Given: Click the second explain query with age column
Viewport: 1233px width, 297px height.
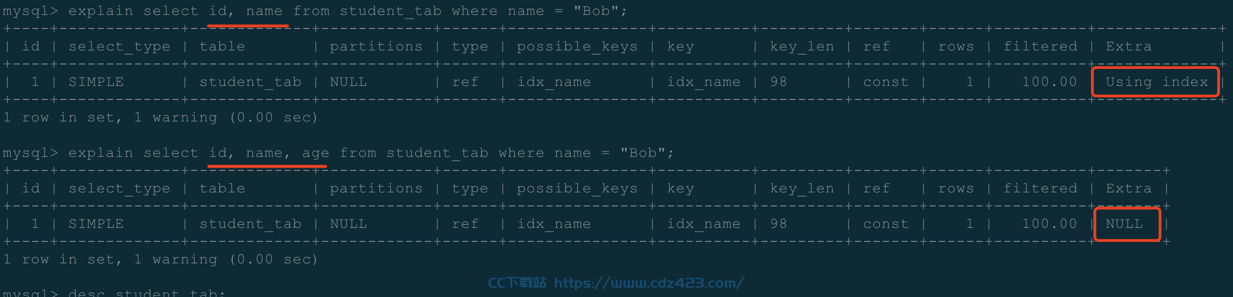Looking at the screenshot, I should click(338, 153).
